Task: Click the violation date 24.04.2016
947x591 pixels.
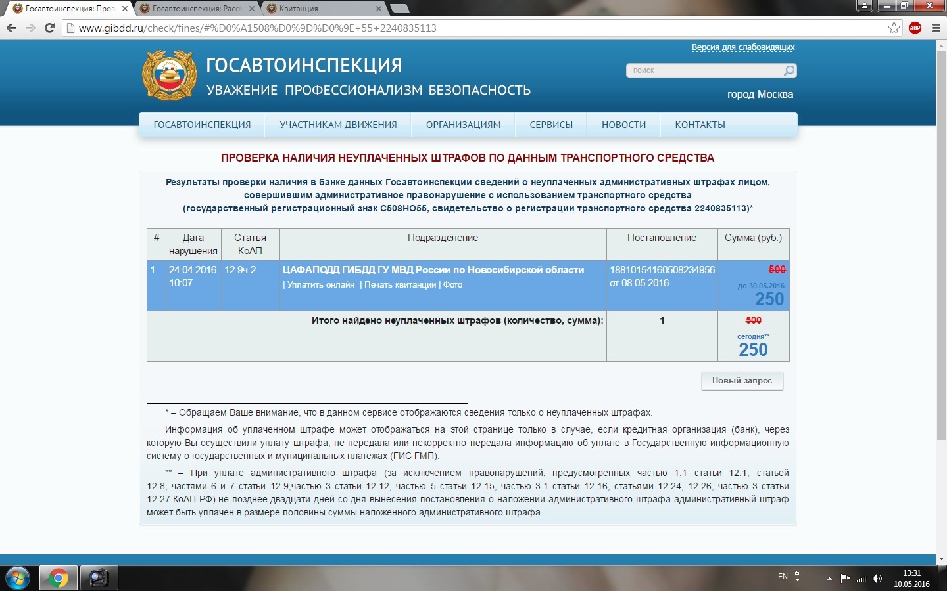Action: tap(193, 270)
